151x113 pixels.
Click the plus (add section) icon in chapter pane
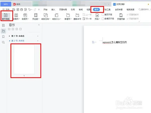pyautogui.click(x=17, y=29)
